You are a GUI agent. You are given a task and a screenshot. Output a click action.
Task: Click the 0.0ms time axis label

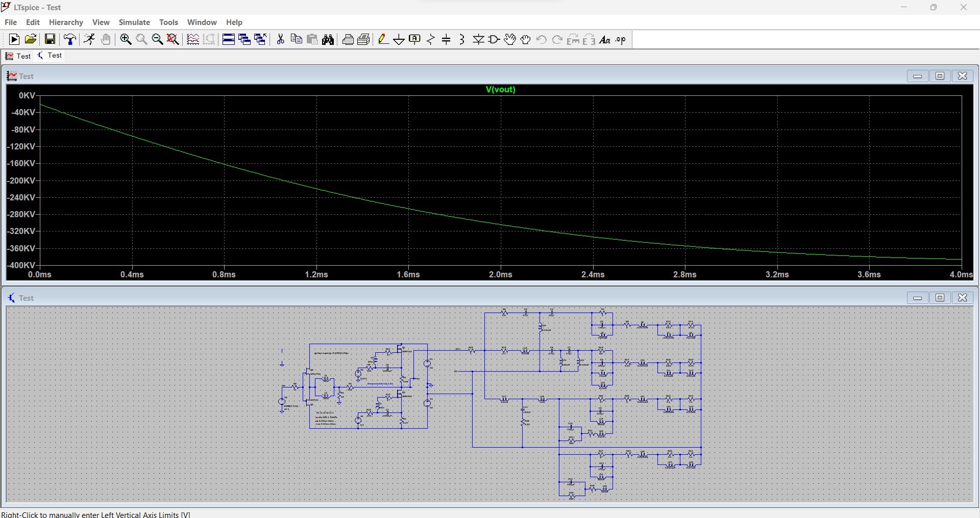(40, 274)
